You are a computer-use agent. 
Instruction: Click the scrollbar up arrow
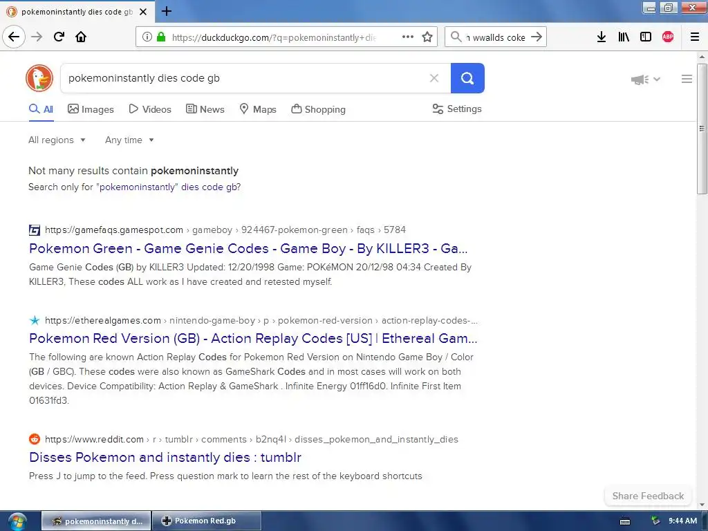point(702,57)
